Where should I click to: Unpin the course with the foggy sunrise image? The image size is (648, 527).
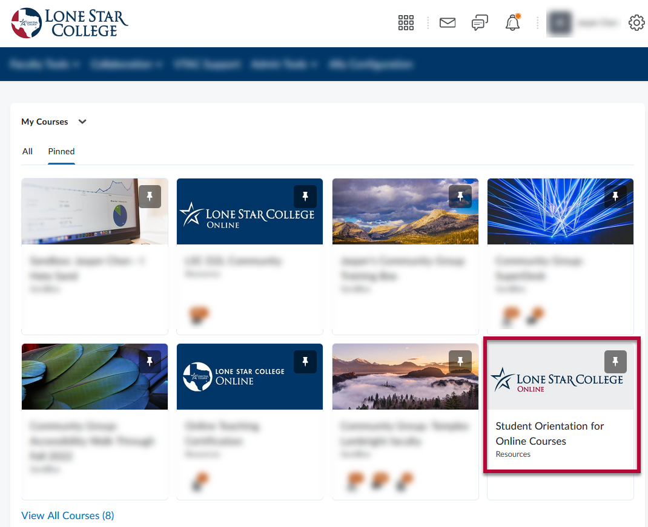460,361
